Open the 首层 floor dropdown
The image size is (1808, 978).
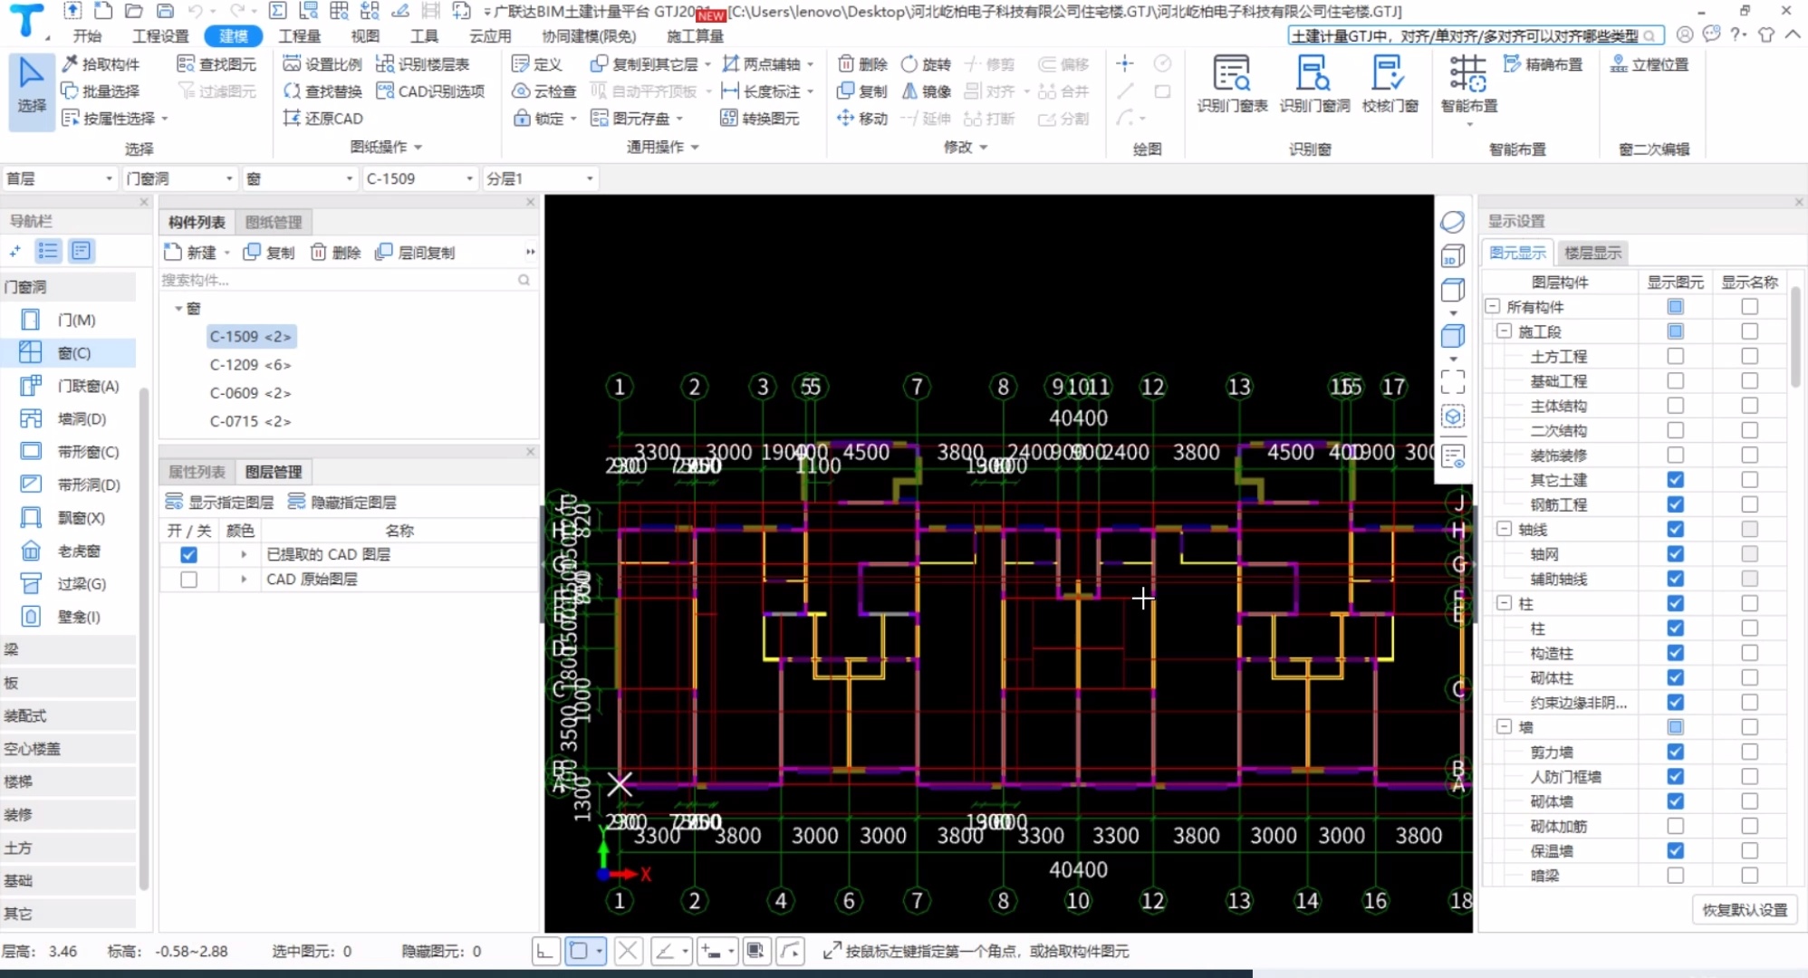pos(60,178)
